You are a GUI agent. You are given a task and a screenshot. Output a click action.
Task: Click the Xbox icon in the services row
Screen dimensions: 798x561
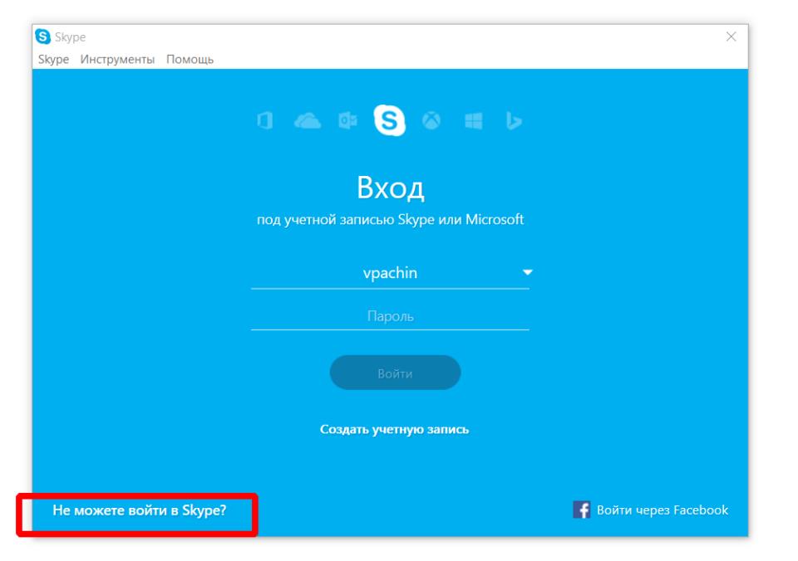point(431,121)
